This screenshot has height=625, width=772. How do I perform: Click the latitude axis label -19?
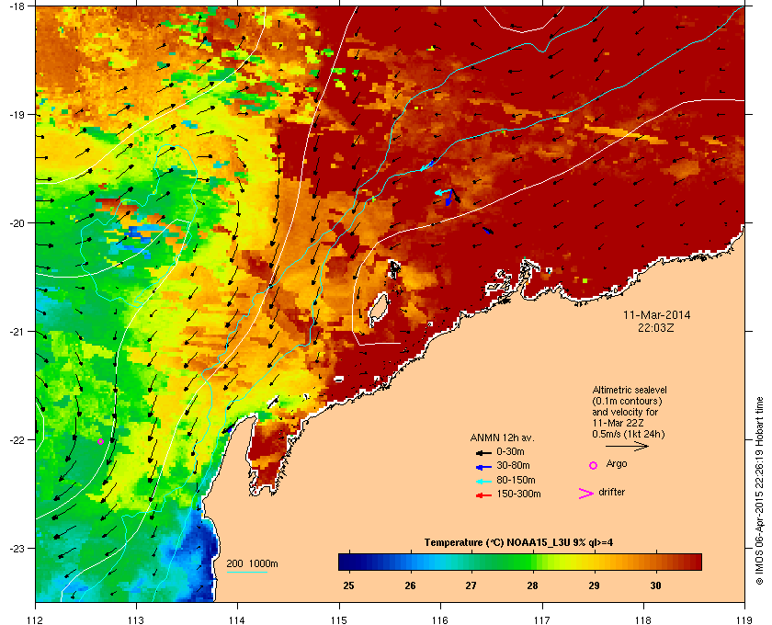click(17, 115)
